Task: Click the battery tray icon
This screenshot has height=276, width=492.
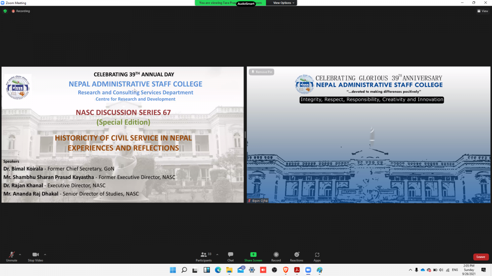Action: [435, 270]
